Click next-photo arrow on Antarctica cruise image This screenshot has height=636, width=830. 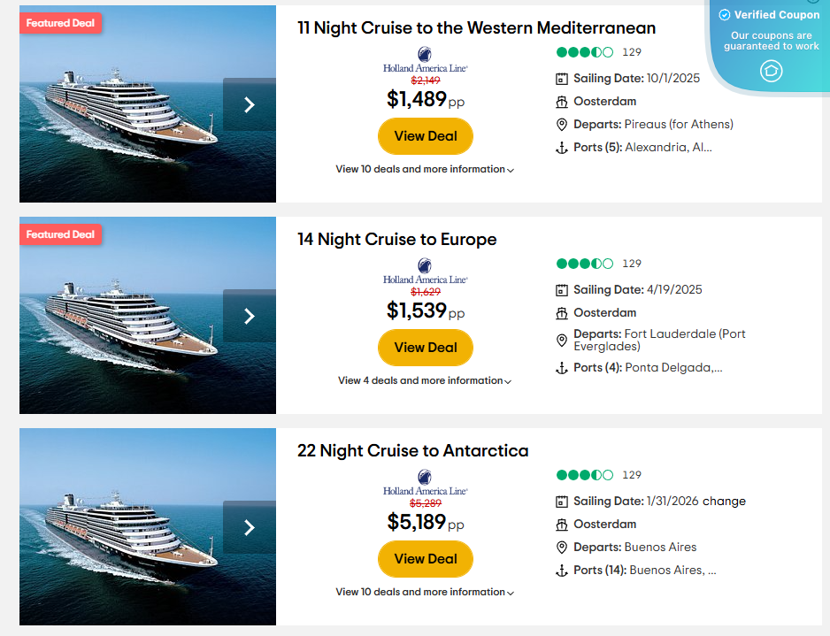249,527
